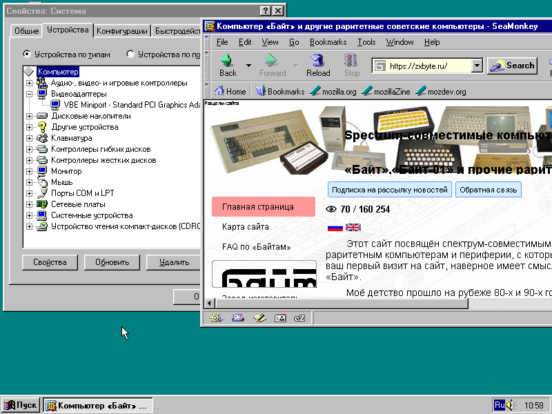Expand the CD-ROM reader node

[x=29, y=226]
